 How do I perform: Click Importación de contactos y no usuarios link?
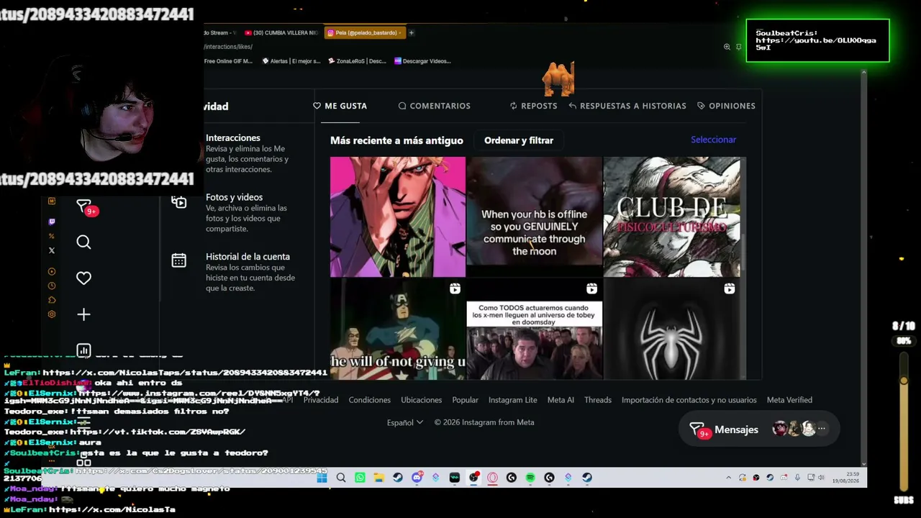coord(689,400)
